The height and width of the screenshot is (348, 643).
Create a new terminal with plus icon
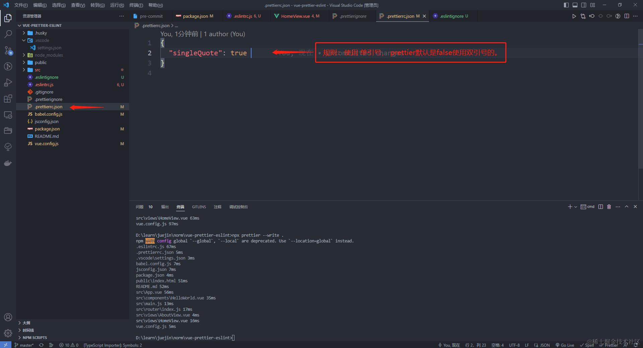coord(570,207)
